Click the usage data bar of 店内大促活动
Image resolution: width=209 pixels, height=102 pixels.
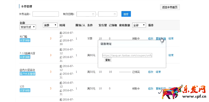coord(125,72)
